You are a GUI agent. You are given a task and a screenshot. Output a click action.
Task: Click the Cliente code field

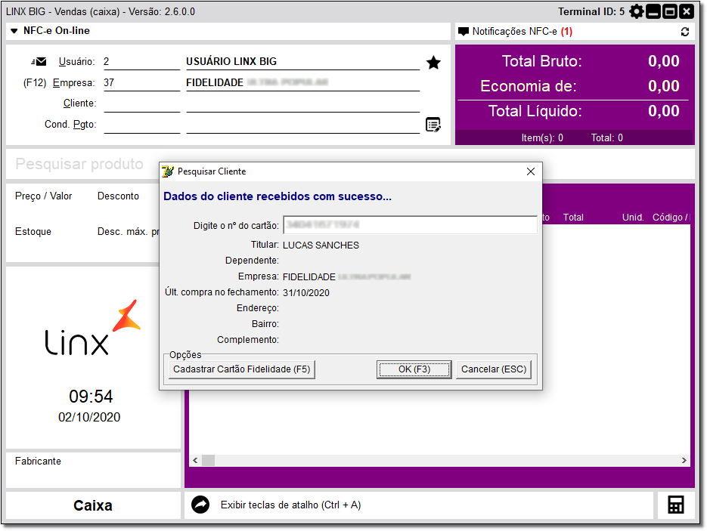[141, 103]
